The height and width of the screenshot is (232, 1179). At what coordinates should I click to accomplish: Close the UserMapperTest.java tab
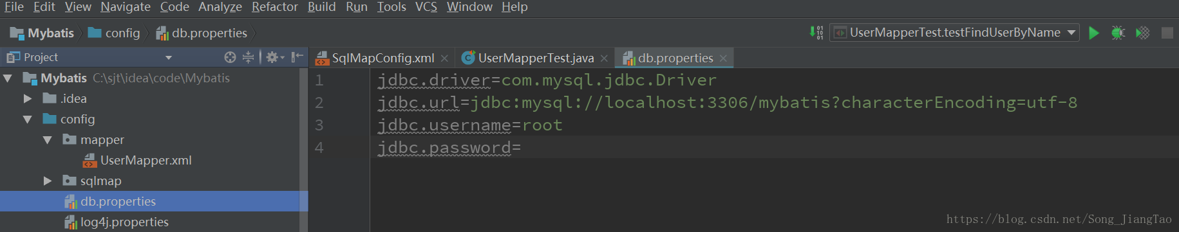(604, 58)
